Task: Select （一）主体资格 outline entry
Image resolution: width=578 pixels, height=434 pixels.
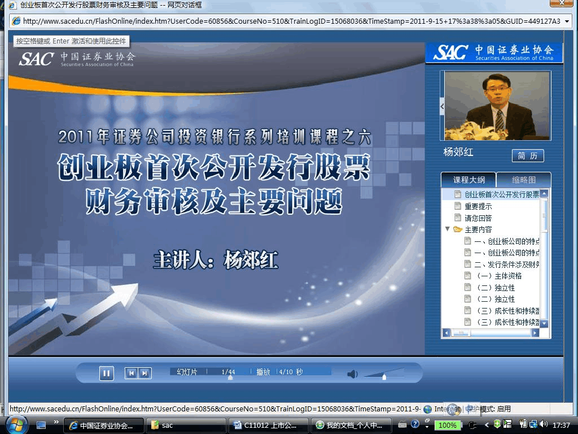Action: click(499, 276)
